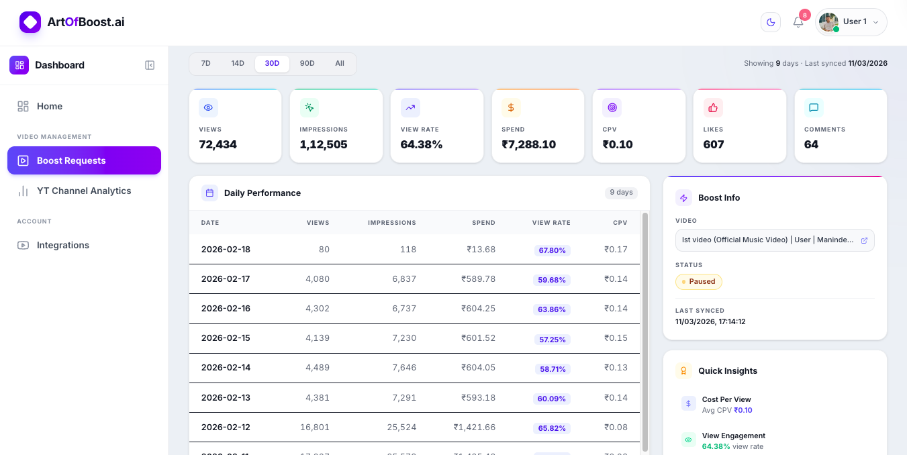
Task: Click the Views eye icon stat card
Action: click(x=208, y=107)
